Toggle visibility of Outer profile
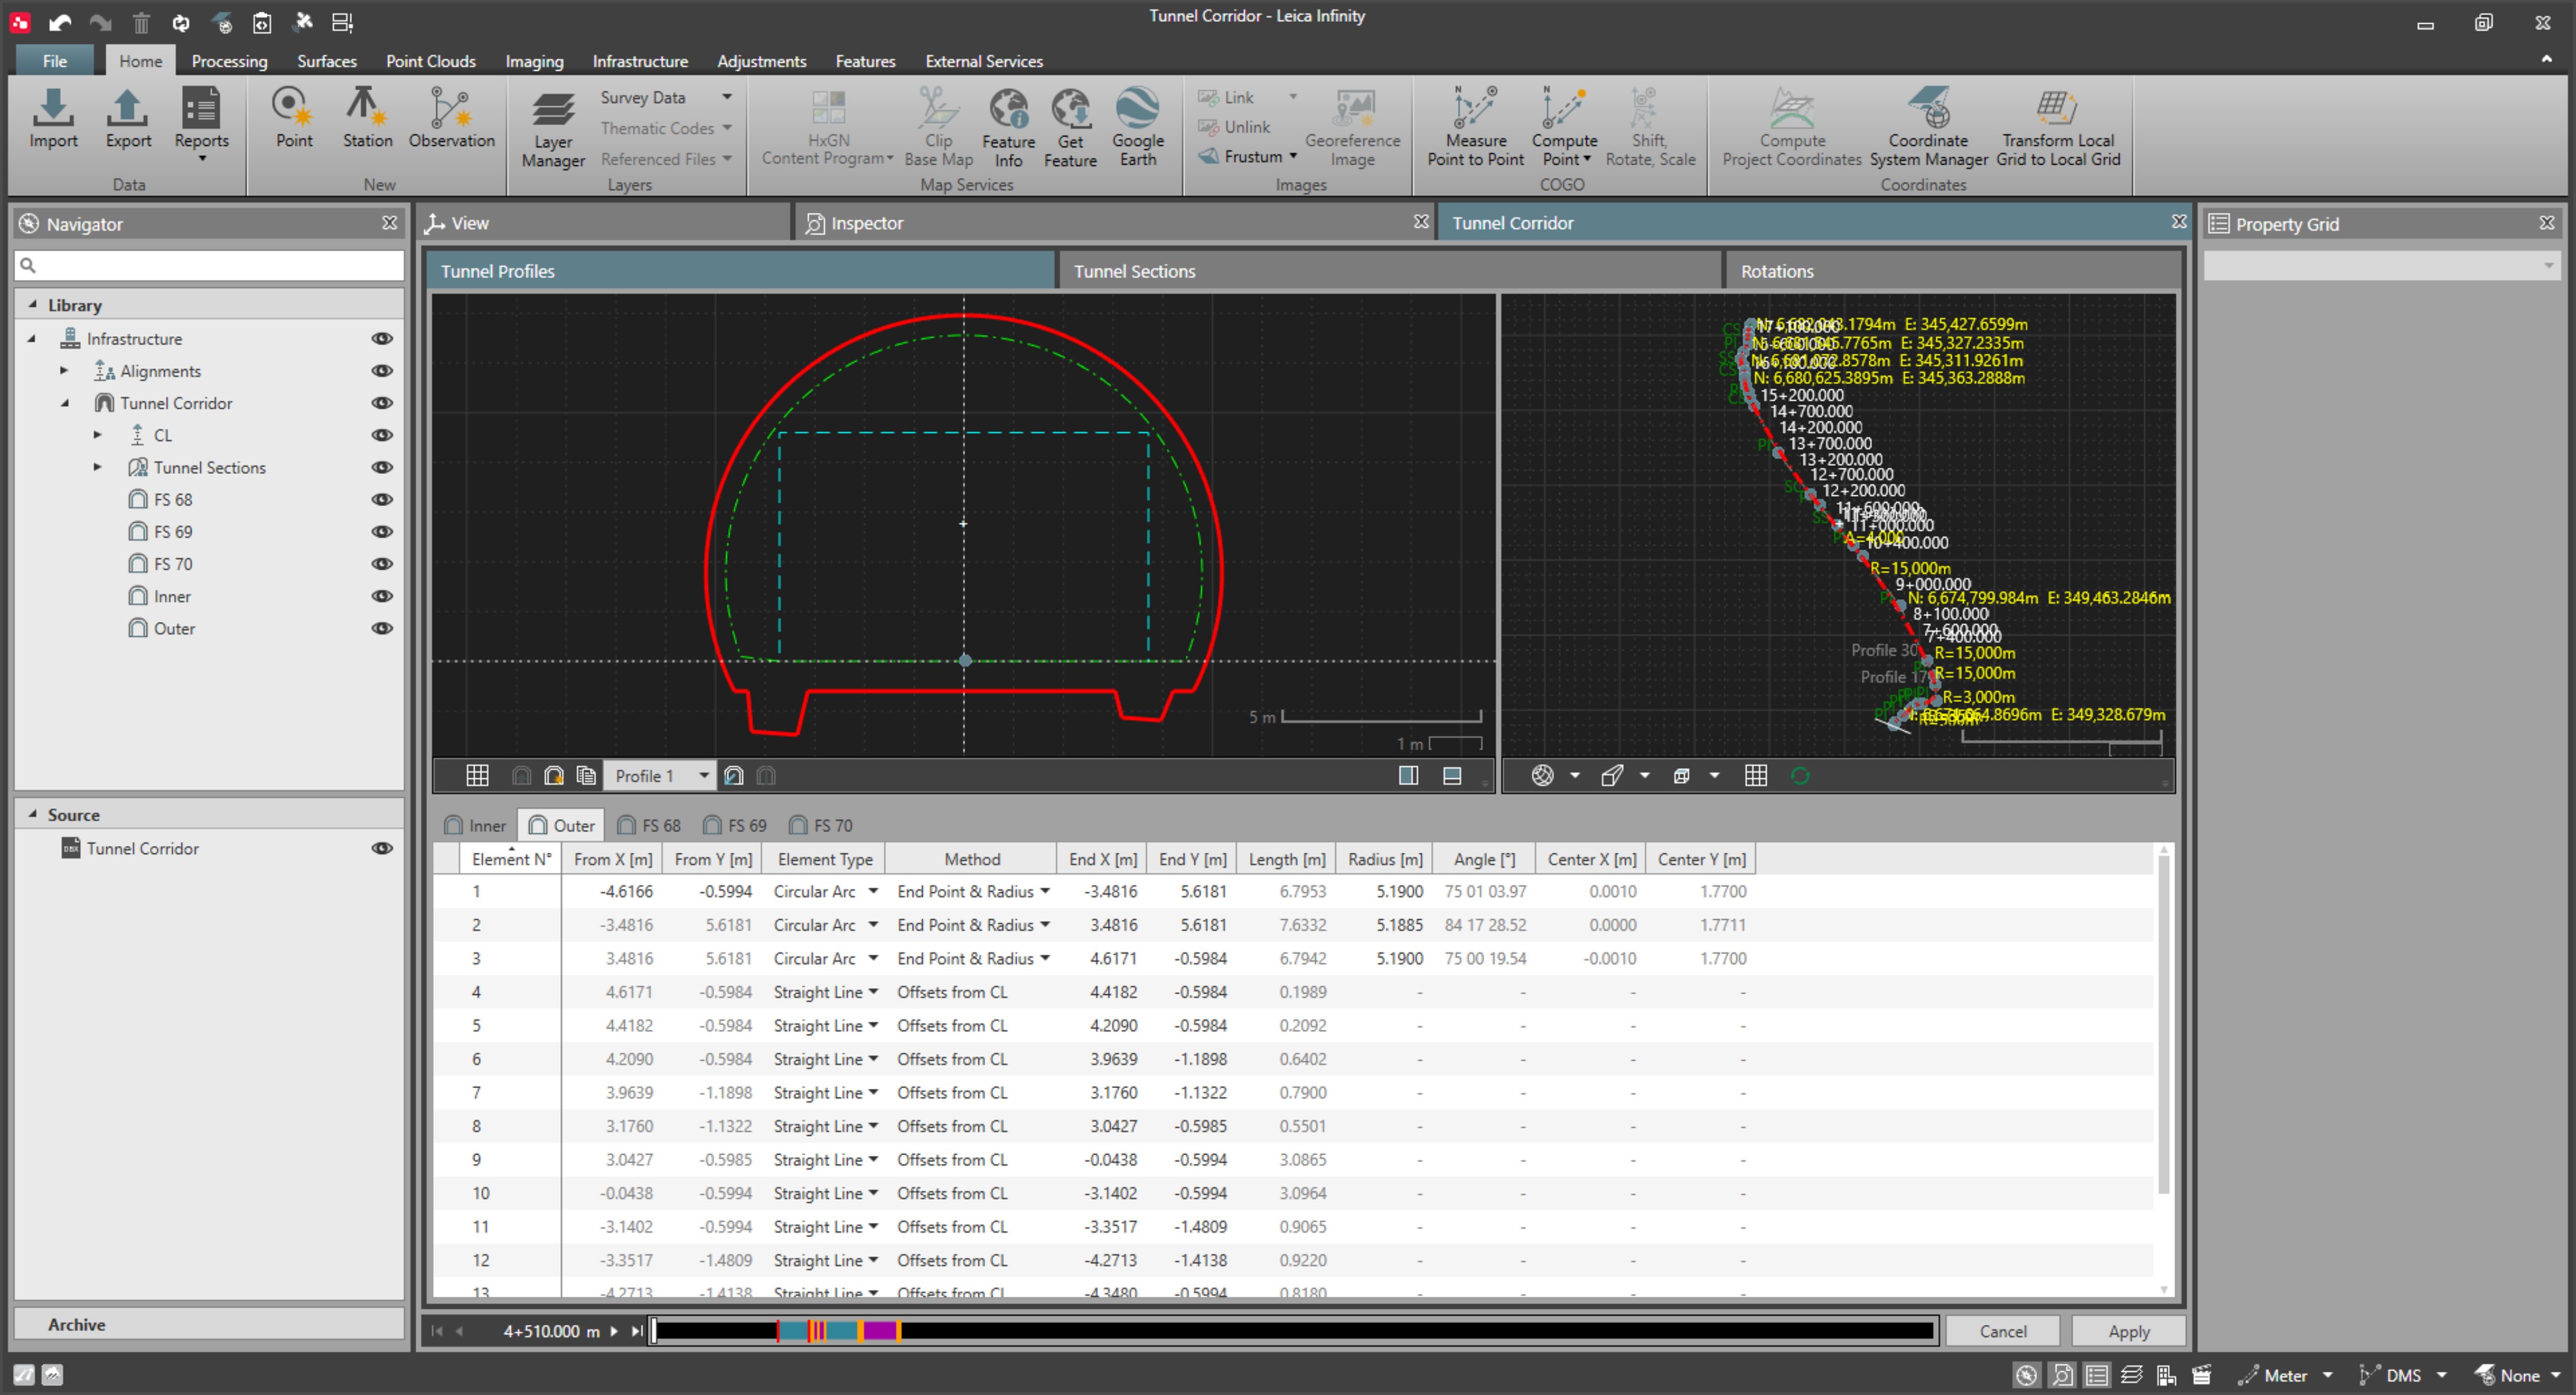The image size is (2576, 1395). click(382, 629)
